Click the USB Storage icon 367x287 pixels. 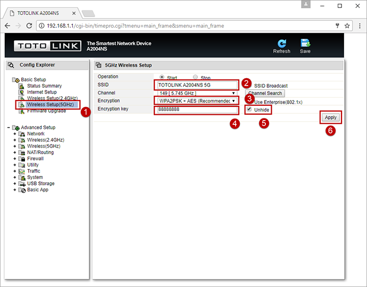(22, 184)
